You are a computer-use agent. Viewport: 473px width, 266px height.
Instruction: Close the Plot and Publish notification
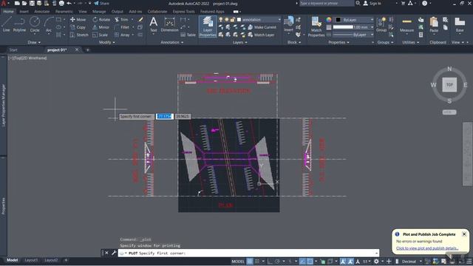point(464,234)
